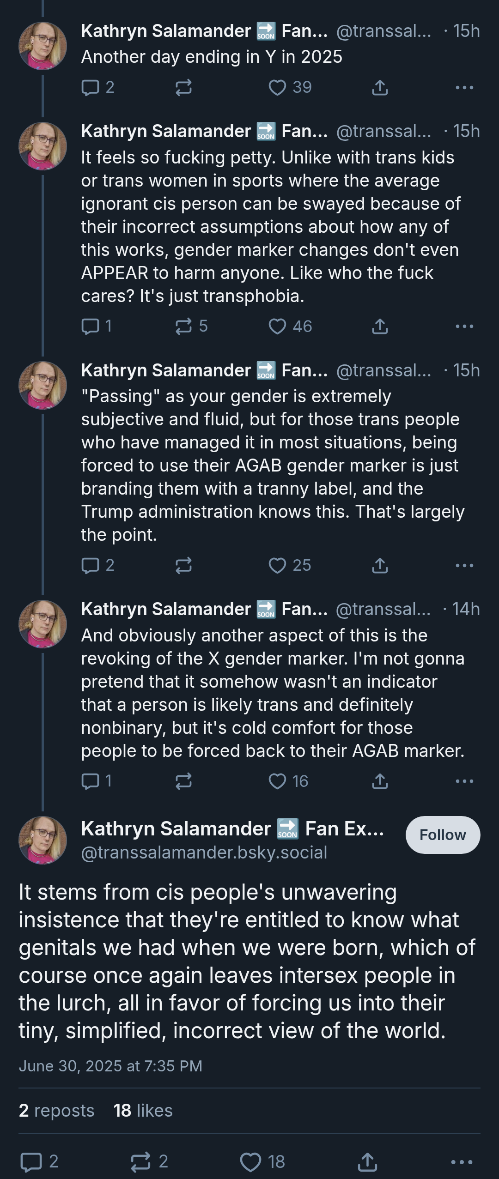This screenshot has width=499, height=1179.
Task: Like the main post with 18 likes
Action: pos(262,1161)
